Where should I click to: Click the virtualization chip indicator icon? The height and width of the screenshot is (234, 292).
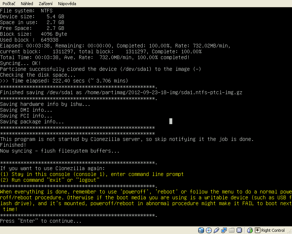click(x=239, y=230)
